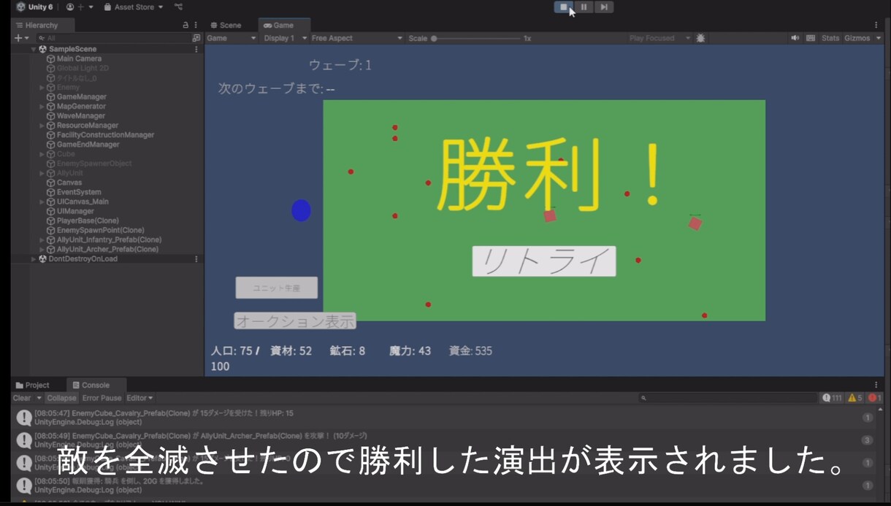Toggle the Hierarchy panel lock icon
891x506 pixels.
(x=186, y=26)
